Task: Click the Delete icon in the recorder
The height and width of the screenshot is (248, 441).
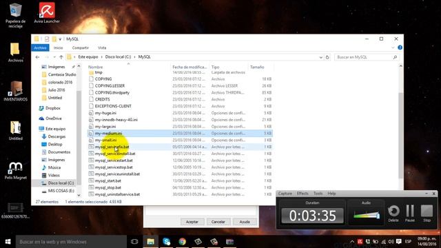Action: [x=393, y=214]
